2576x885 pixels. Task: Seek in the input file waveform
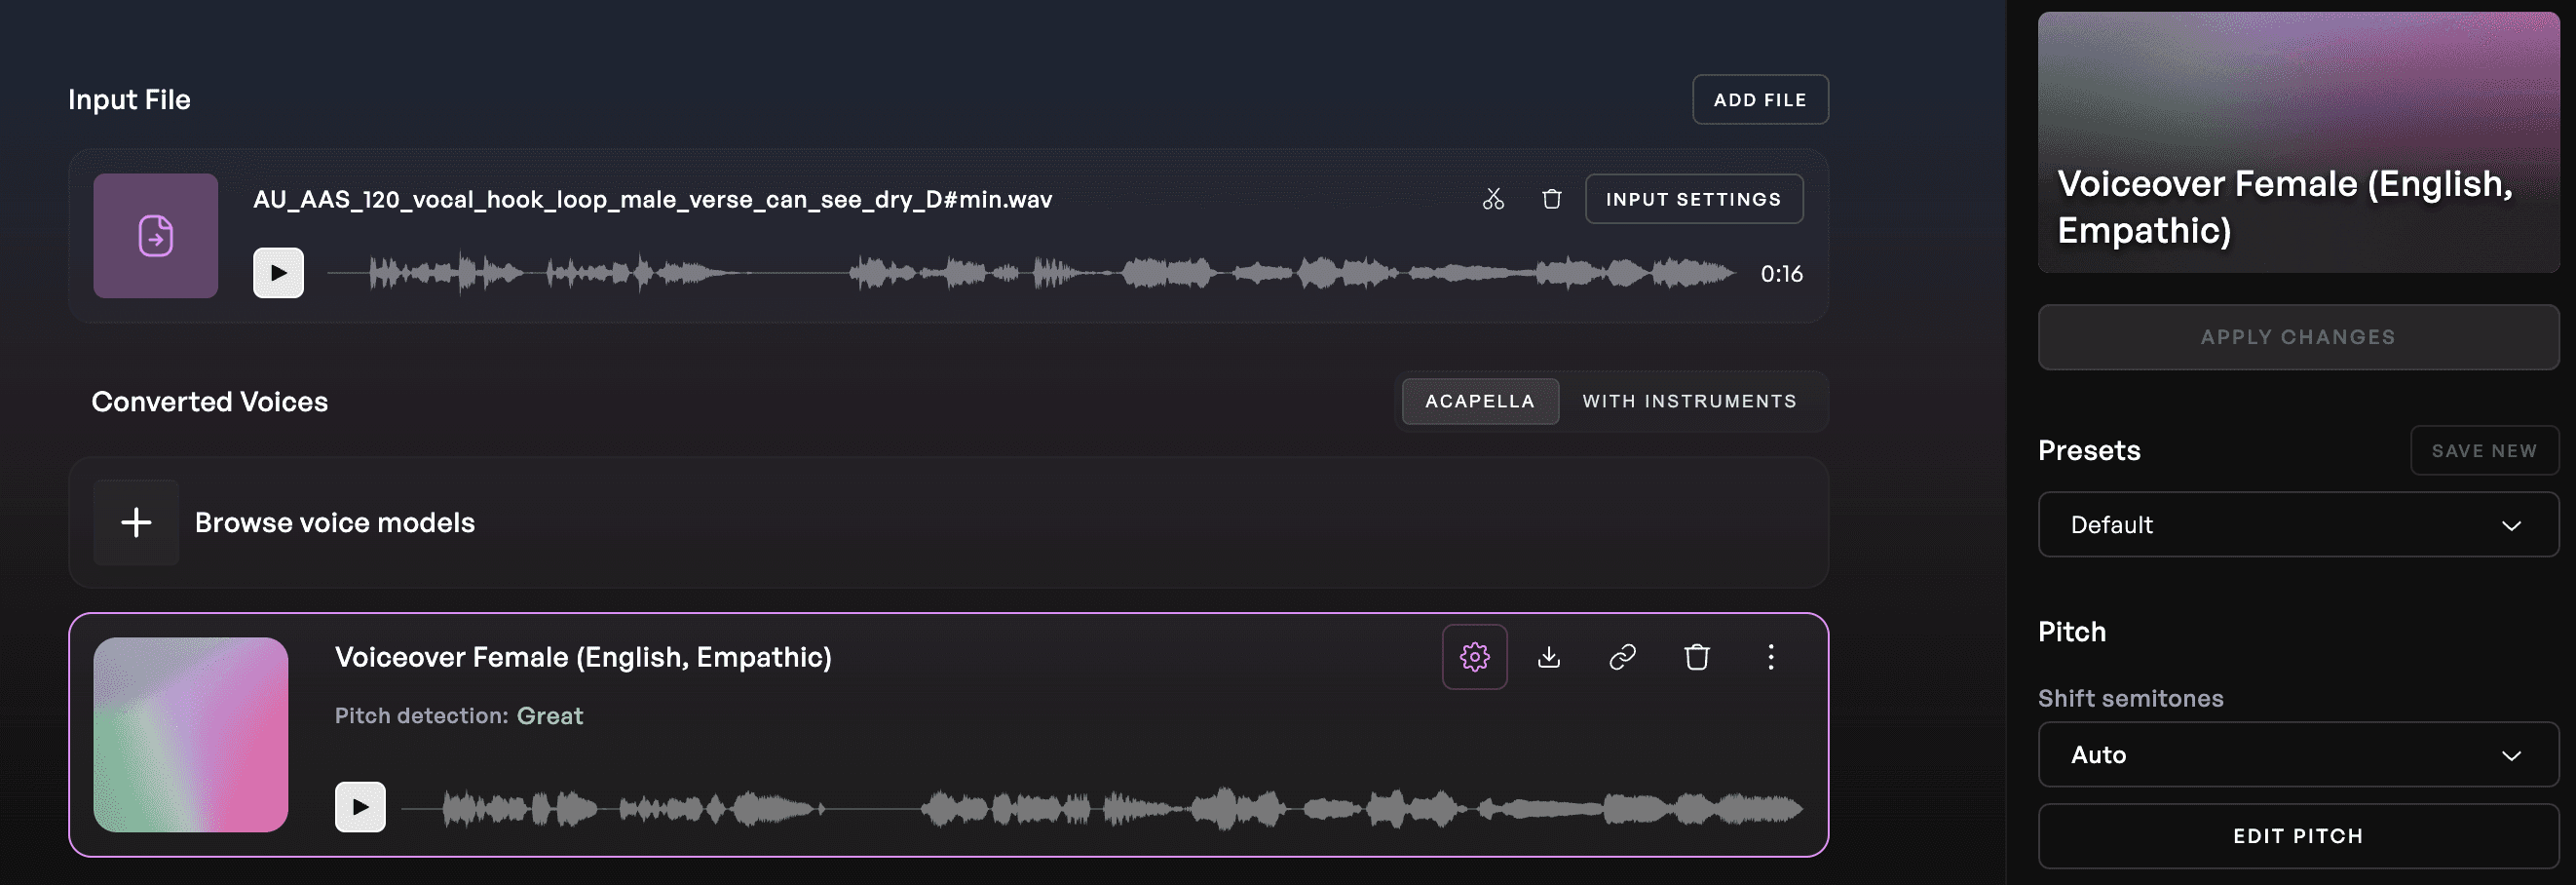[x=1032, y=273]
